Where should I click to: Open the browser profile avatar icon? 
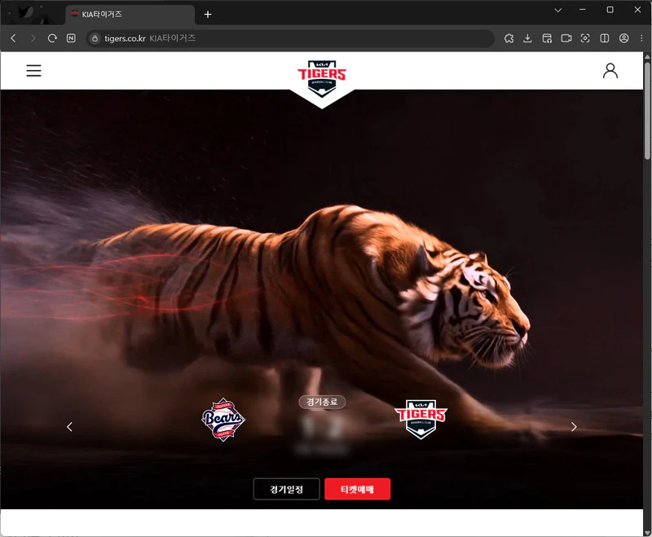click(623, 38)
